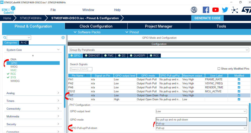Select the Pinout & Configuration tab
251x133 pixels.
pos(33,26)
